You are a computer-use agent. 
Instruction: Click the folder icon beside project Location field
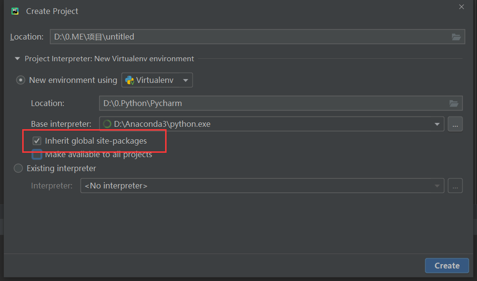456,36
